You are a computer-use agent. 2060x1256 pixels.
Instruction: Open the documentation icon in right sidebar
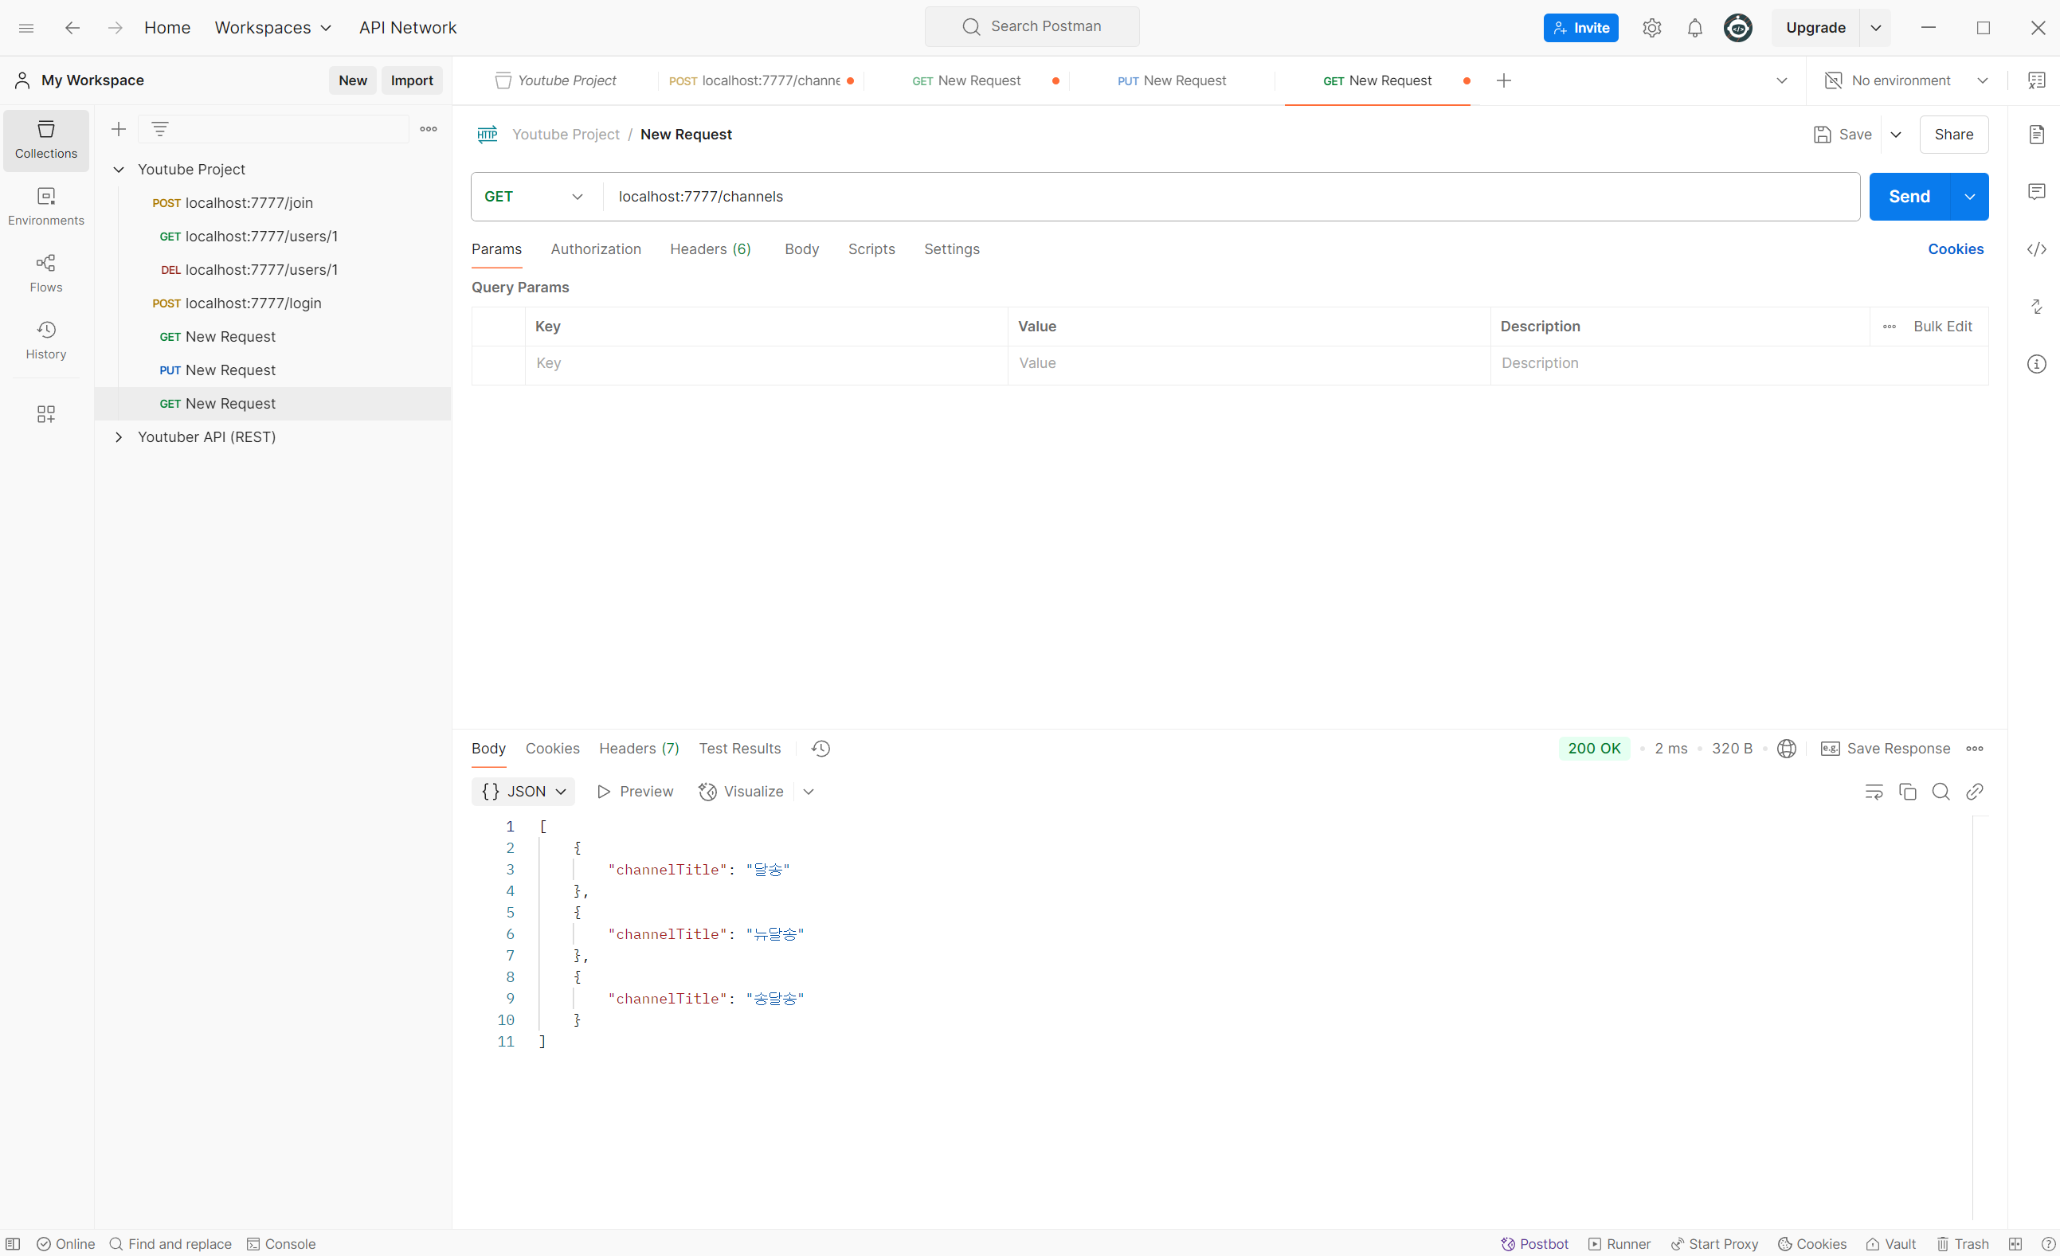[x=2037, y=134]
